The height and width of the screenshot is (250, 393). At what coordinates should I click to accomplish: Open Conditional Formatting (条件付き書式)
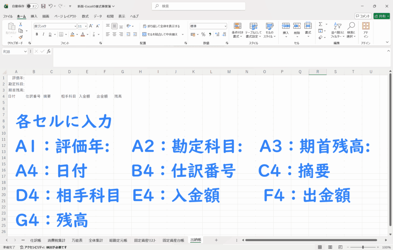(x=238, y=30)
